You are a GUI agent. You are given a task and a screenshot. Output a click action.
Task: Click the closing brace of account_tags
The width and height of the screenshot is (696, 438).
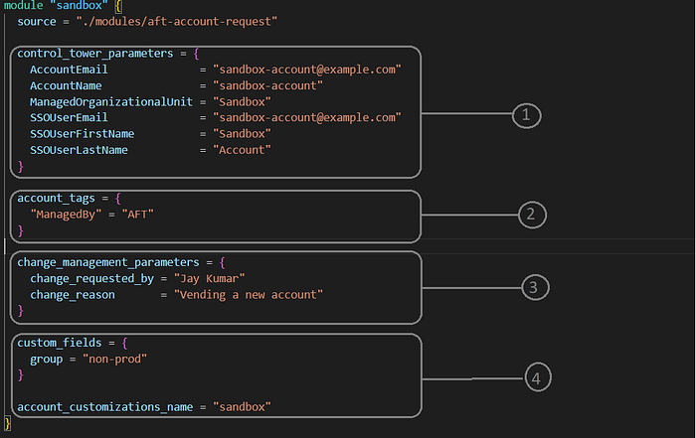click(21, 230)
